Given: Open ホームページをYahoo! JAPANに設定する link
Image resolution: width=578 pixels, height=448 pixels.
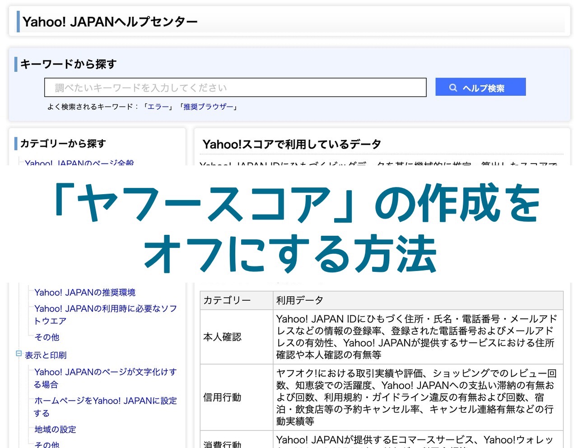Looking at the screenshot, I should coord(106,407).
